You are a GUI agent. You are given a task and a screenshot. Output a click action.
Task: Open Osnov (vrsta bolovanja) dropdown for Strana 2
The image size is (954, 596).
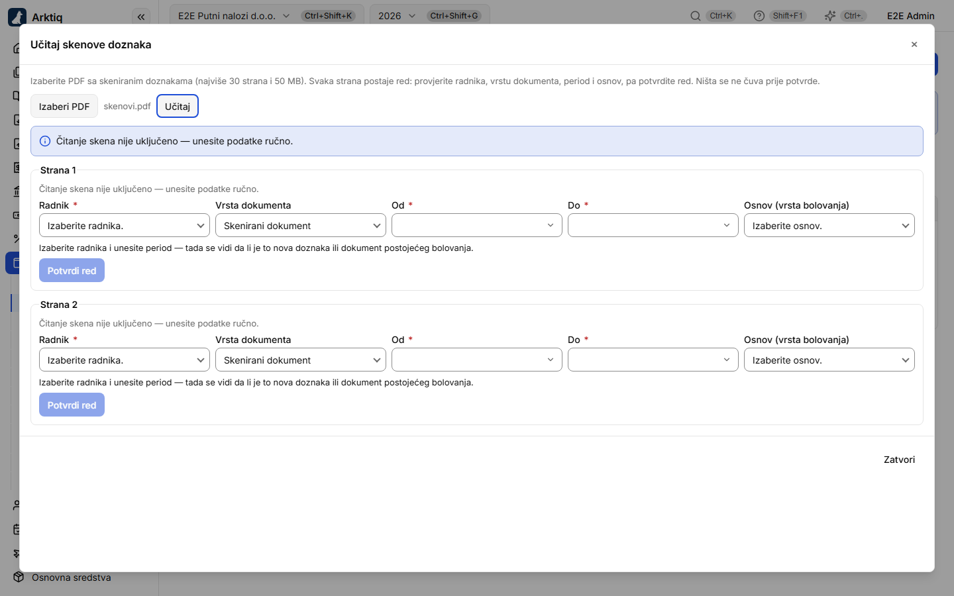829,360
